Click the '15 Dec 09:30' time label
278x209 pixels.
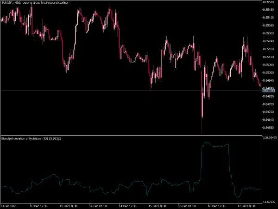tap(157, 206)
